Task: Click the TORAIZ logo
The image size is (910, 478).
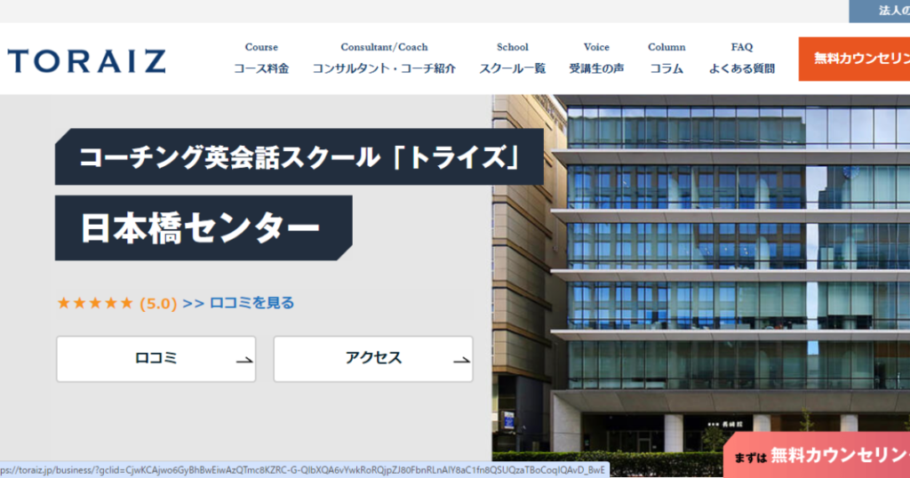Action: pos(87,61)
